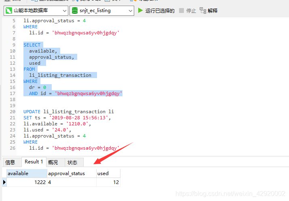The width and height of the screenshot is (289, 201).
Task: Click the WHERE keyword on line 6
Action: 30,27
